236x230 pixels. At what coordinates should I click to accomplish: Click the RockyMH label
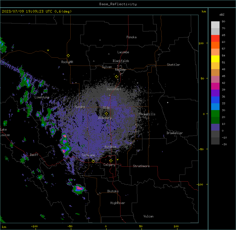point(67,62)
